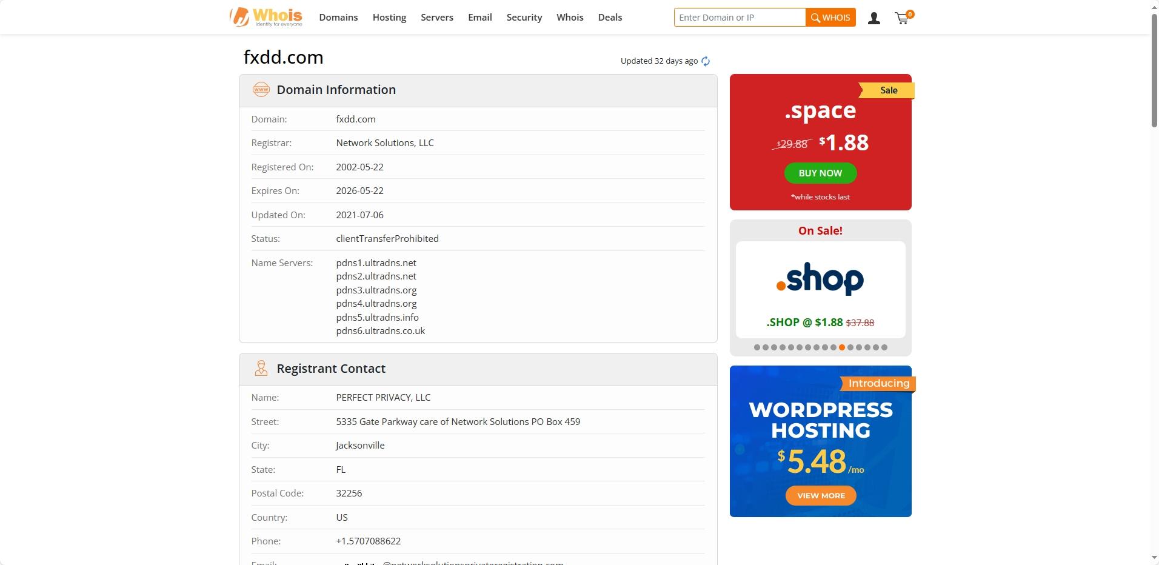This screenshot has width=1159, height=565.
Task: Select the registrar Network Solutions, LLC
Action: tap(385, 143)
